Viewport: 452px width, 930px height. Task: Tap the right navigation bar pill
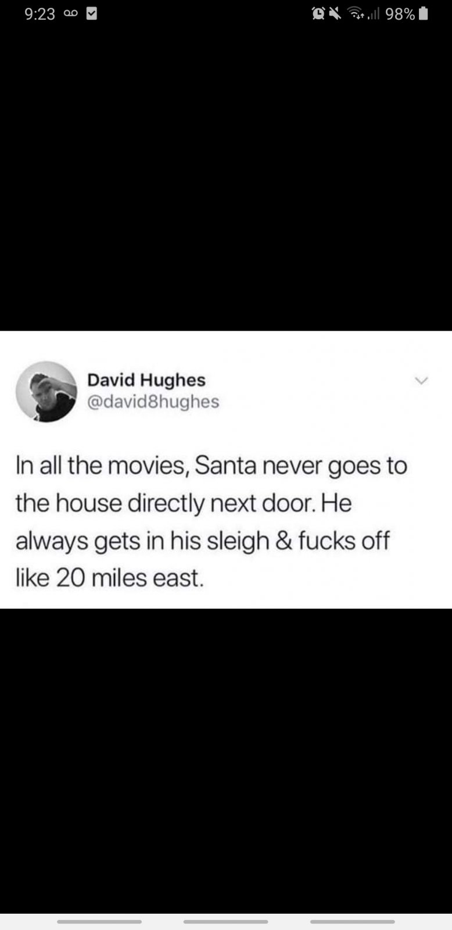coord(353,921)
